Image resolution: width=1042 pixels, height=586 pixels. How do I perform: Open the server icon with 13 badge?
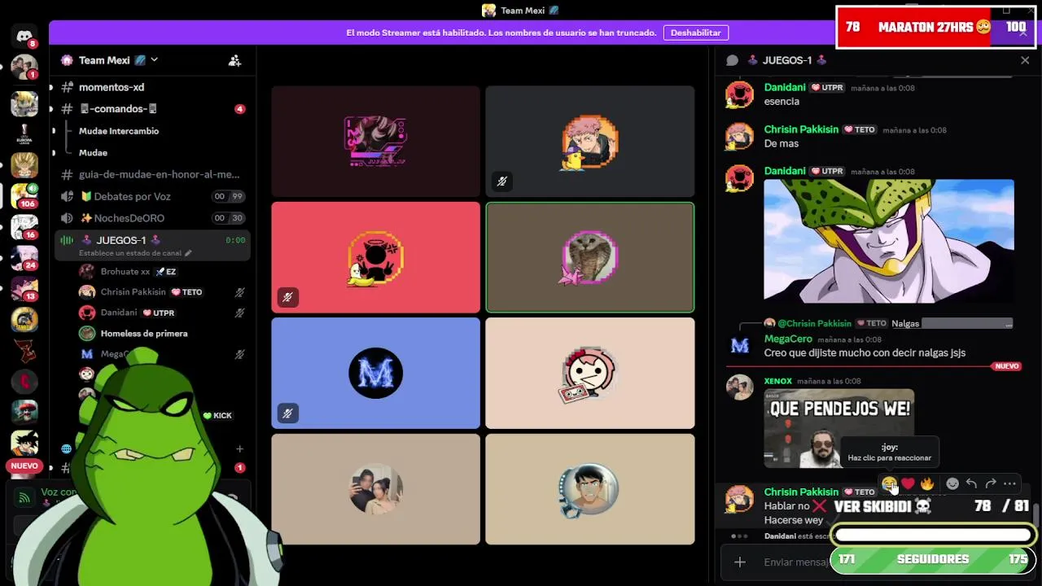tap(24, 288)
